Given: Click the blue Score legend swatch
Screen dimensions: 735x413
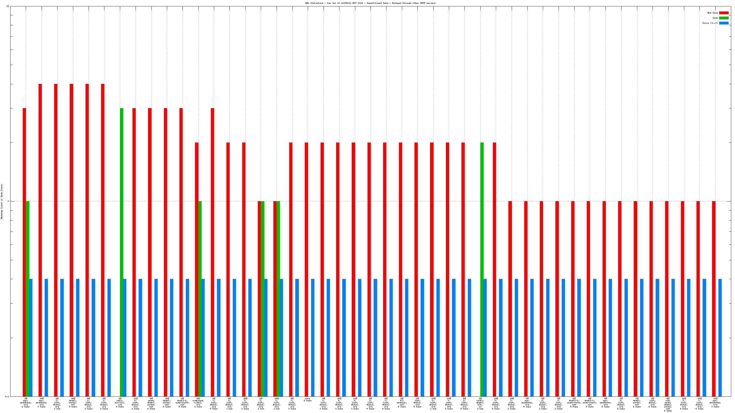Looking at the screenshot, I should point(724,23).
